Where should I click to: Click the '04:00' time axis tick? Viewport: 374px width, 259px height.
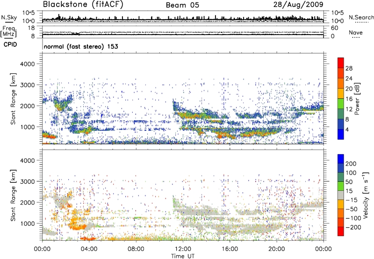click(x=89, y=249)
